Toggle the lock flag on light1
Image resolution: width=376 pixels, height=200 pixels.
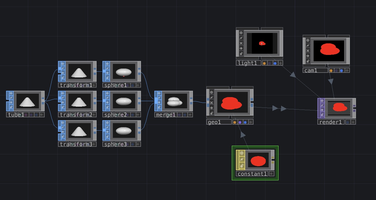click(x=241, y=54)
